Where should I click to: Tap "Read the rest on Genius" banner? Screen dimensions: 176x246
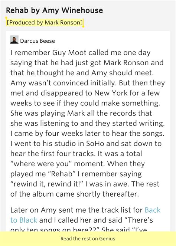(x=88, y=239)
